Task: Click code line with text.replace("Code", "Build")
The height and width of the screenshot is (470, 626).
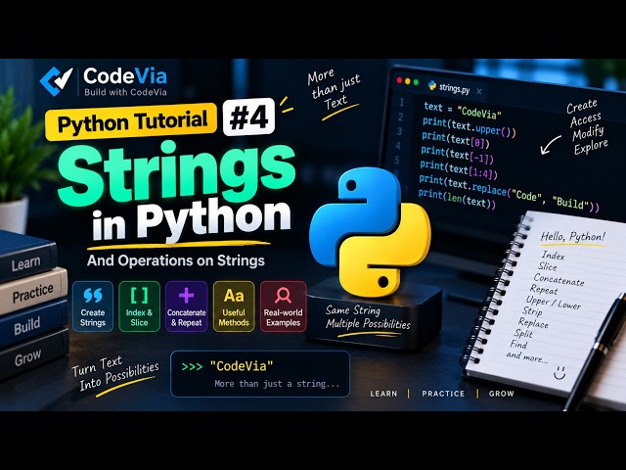Action: point(509,194)
